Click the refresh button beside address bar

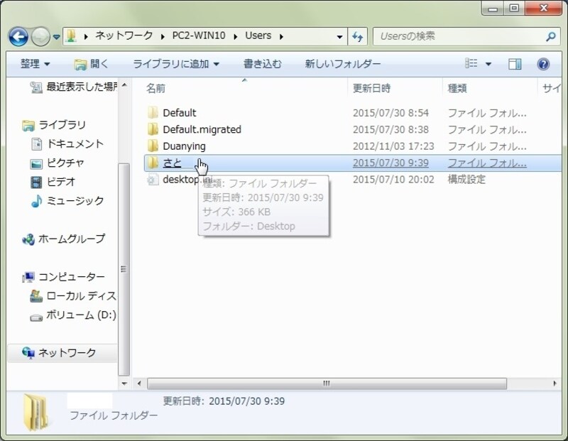point(357,36)
